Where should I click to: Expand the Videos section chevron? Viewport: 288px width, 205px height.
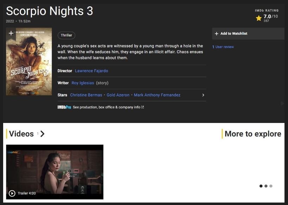(43, 134)
